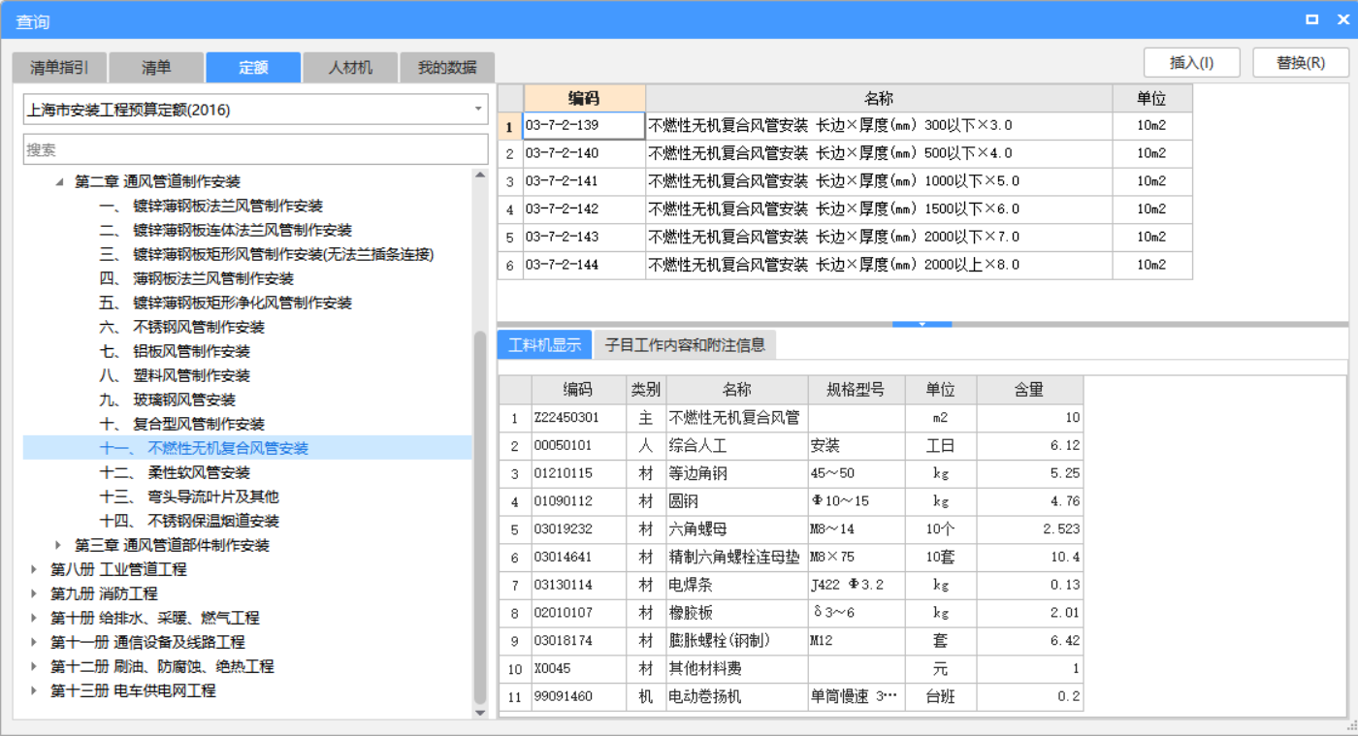Select 十三、弯头导流叶片及其他
The height and width of the screenshot is (736, 1358).
point(189,496)
